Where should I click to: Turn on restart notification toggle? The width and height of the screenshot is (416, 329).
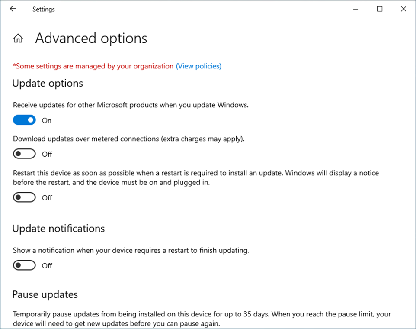[24, 265]
